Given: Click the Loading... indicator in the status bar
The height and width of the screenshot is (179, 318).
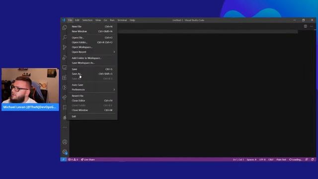Looking at the screenshot, I should (296, 160).
